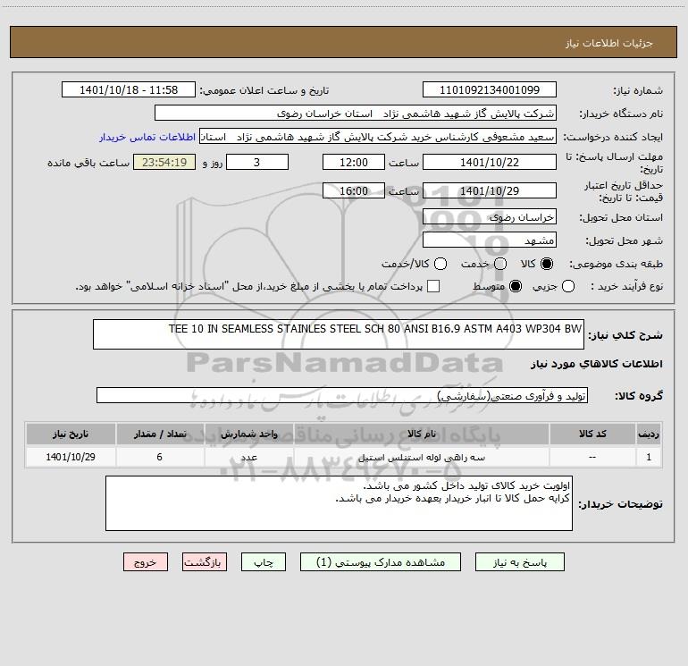Click the تاریخ نیاز column header
Image resolution: width=688 pixels, height=666 pixels.
[71, 434]
